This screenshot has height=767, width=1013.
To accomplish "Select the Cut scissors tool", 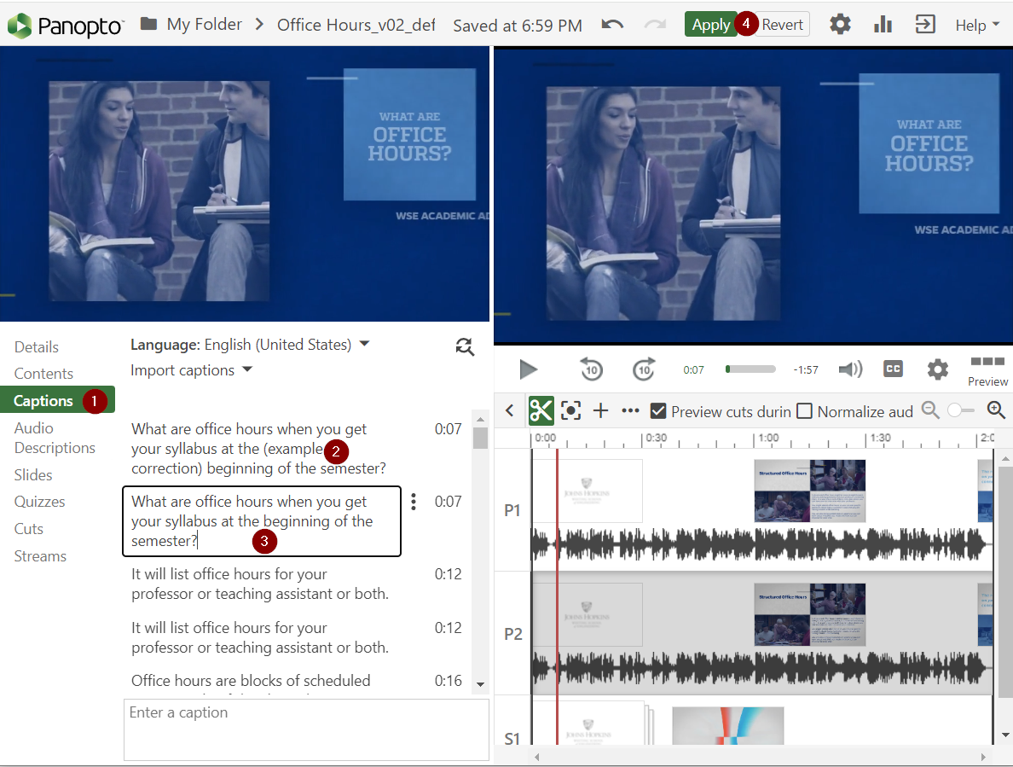I will (541, 410).
